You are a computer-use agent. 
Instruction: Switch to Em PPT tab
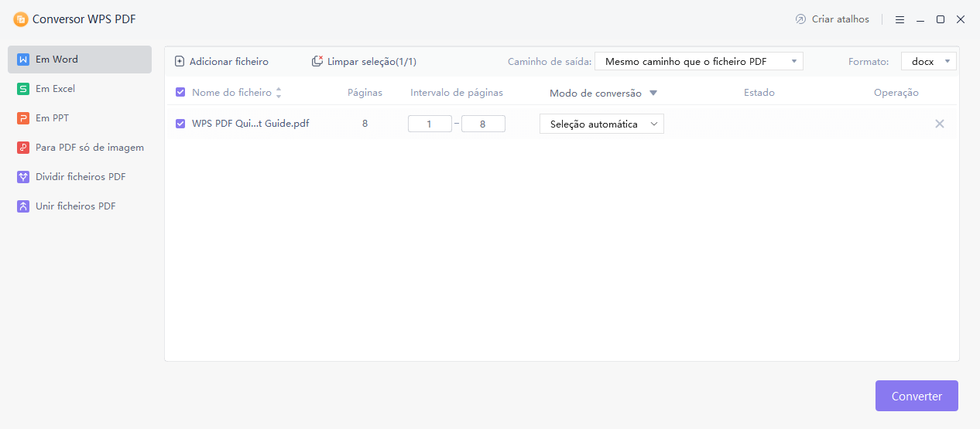(x=80, y=118)
